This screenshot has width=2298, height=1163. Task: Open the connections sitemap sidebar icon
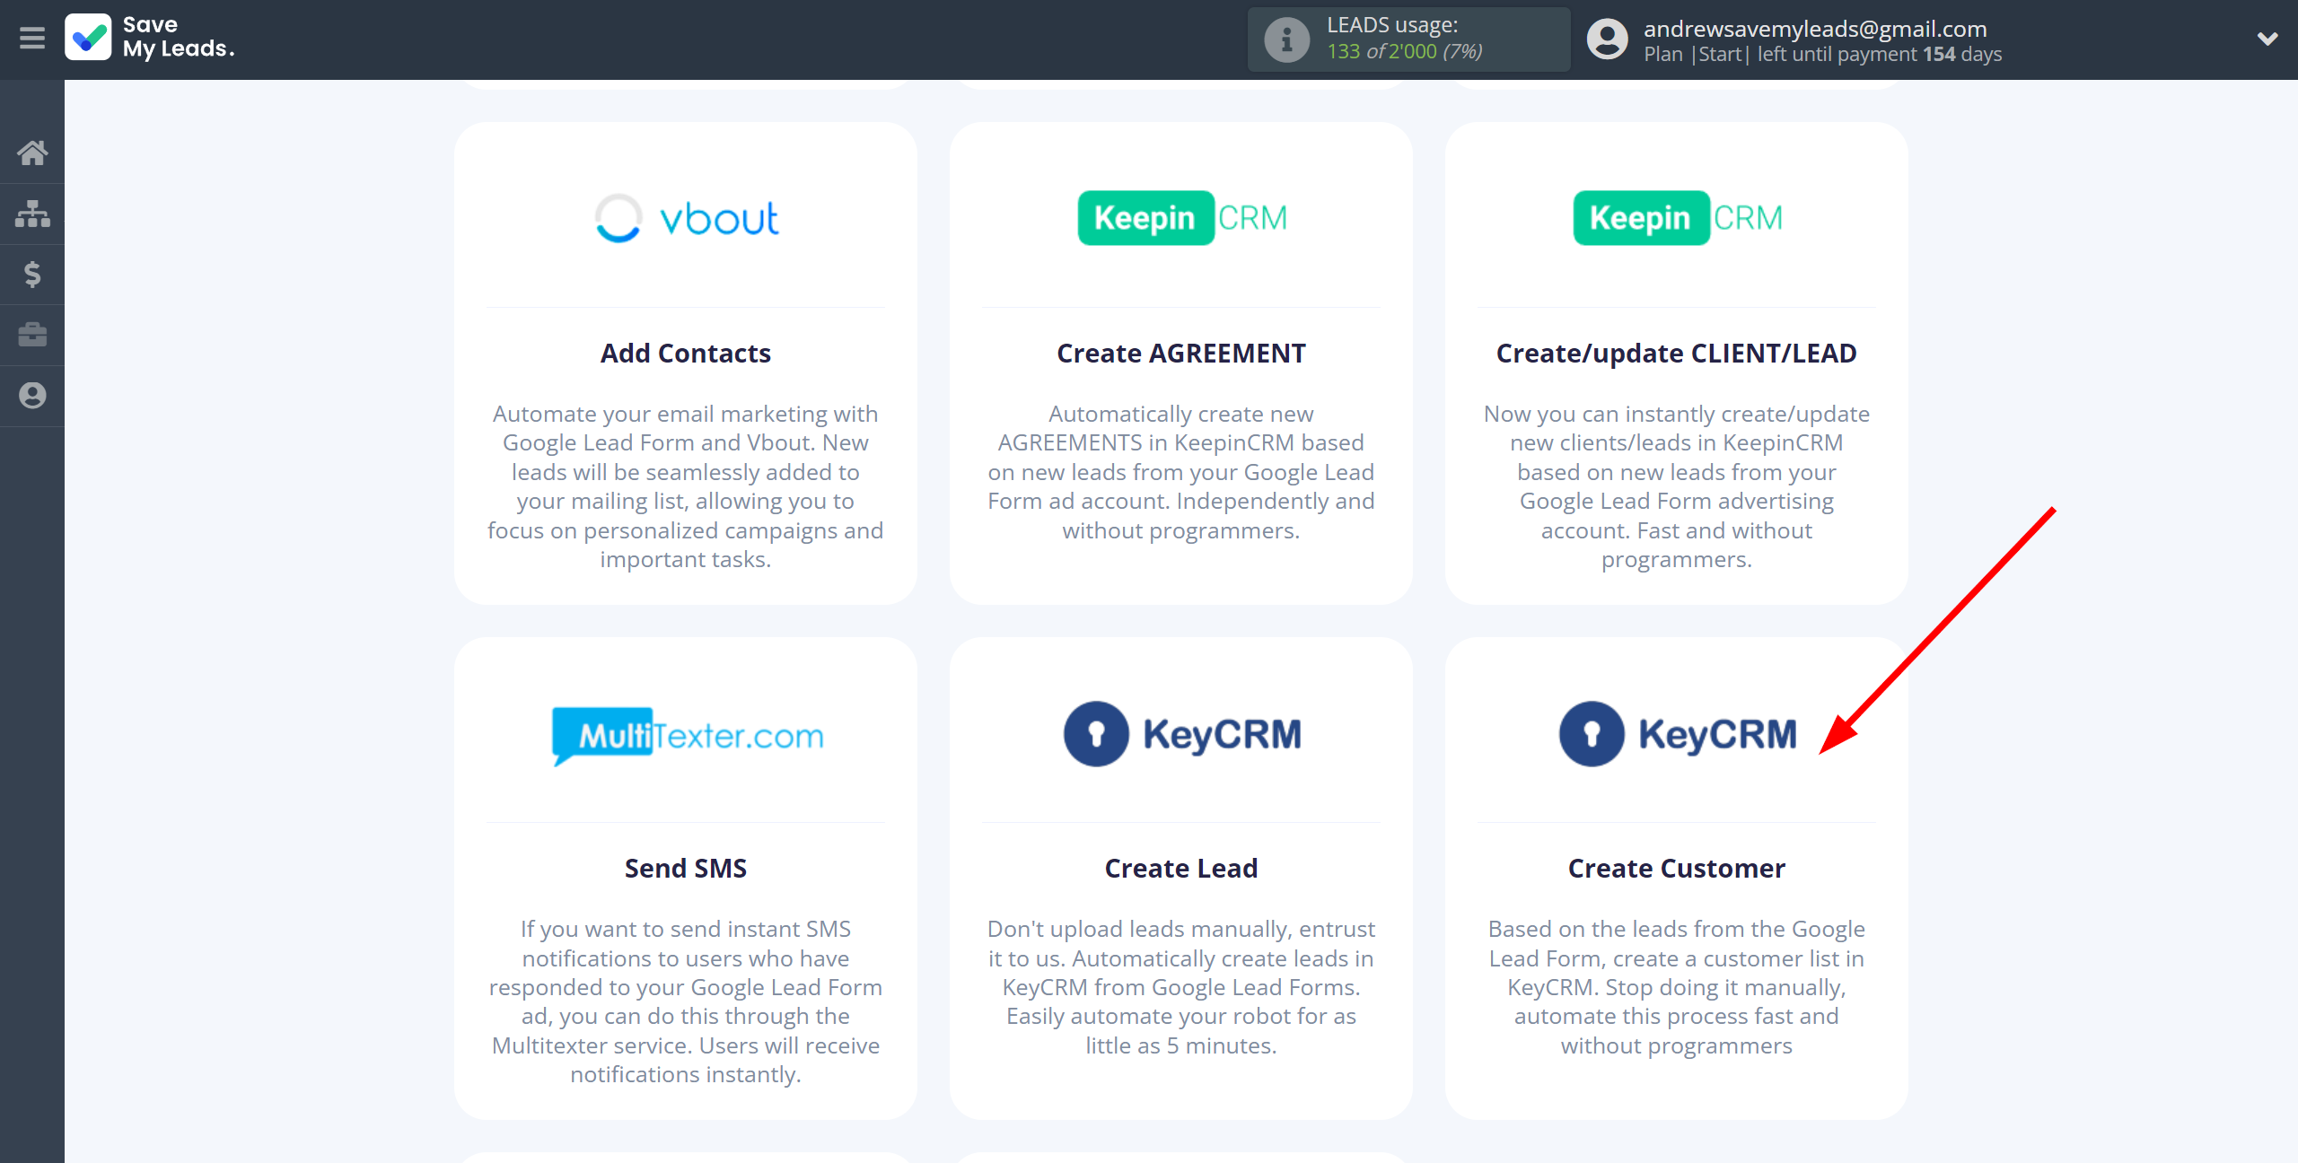click(x=32, y=214)
